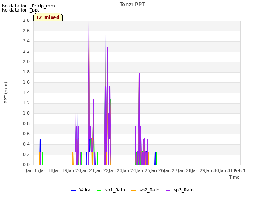Click the Jan 20 x-axis tick label
This screenshot has width=265, height=198.
74,171
